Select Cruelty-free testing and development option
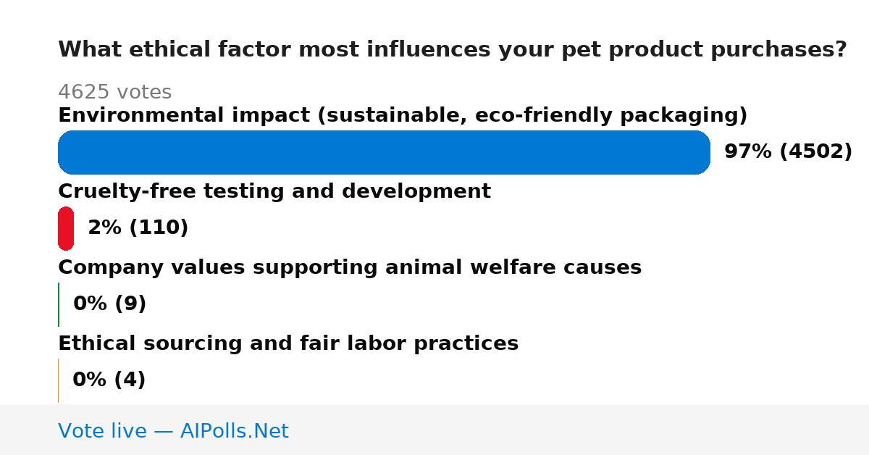The width and height of the screenshot is (869, 455). (274, 191)
